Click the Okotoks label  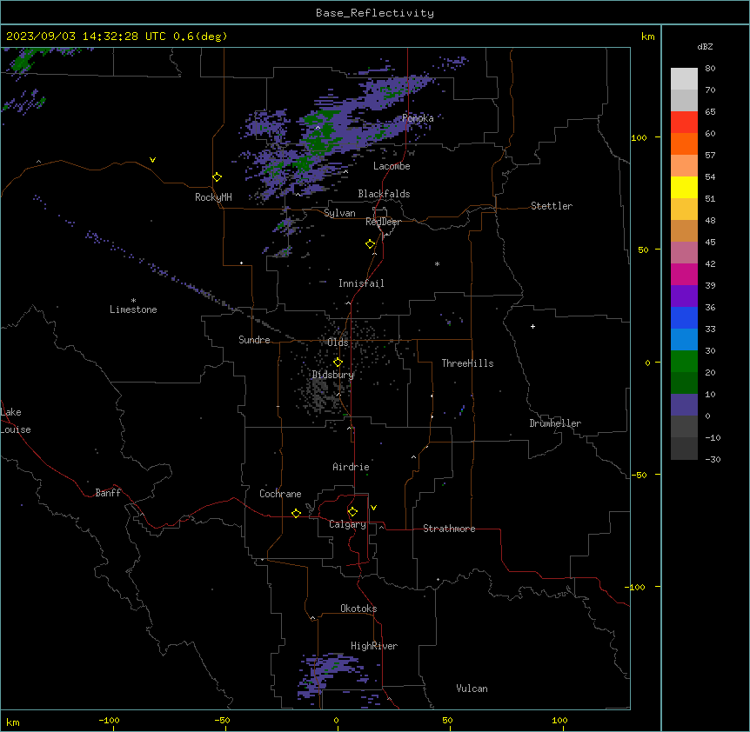(x=358, y=609)
